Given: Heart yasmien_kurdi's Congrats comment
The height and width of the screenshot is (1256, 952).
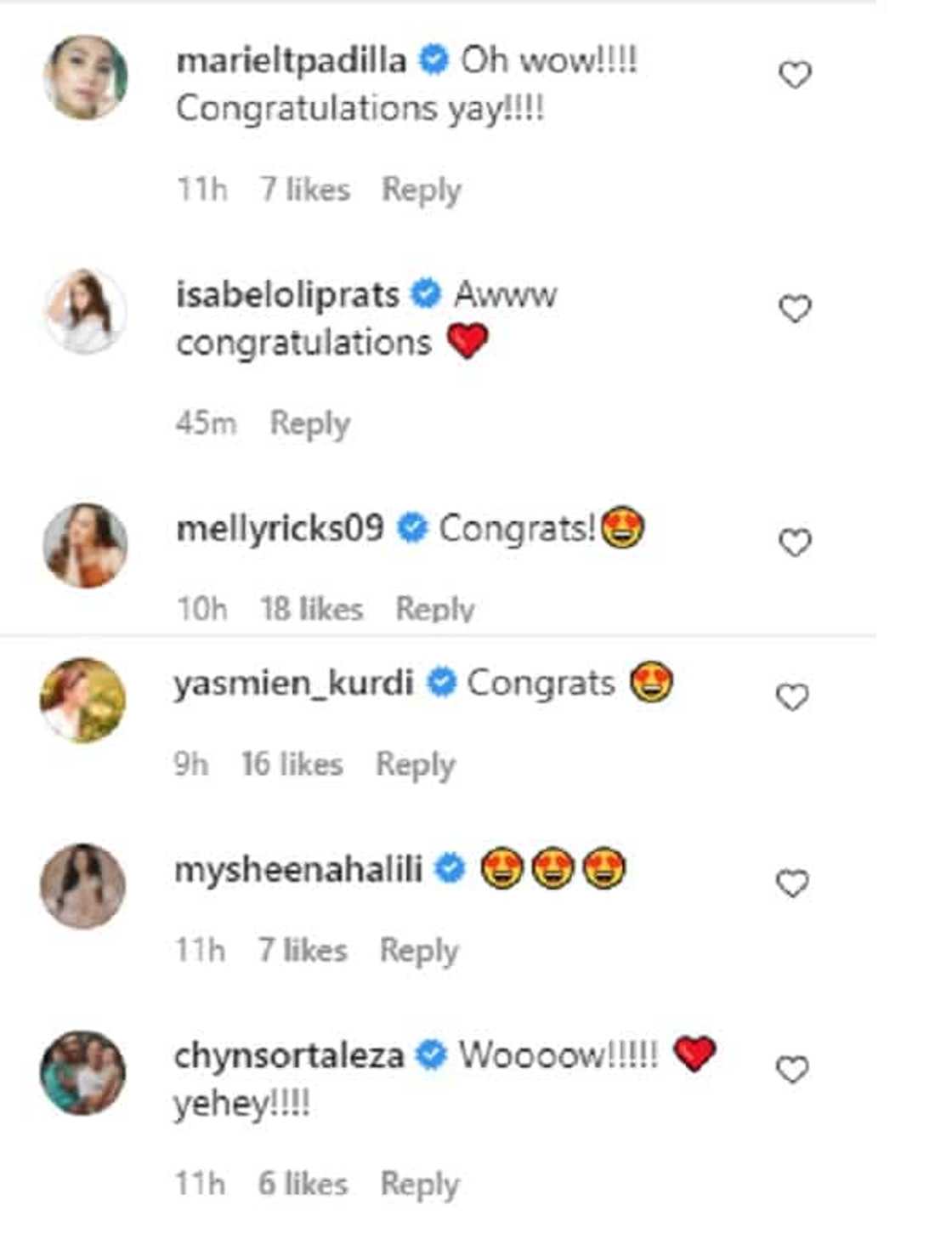Looking at the screenshot, I should click(792, 697).
